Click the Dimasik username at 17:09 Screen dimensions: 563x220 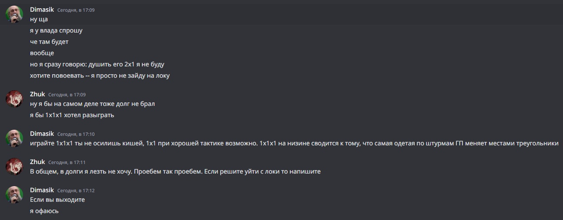click(x=42, y=10)
